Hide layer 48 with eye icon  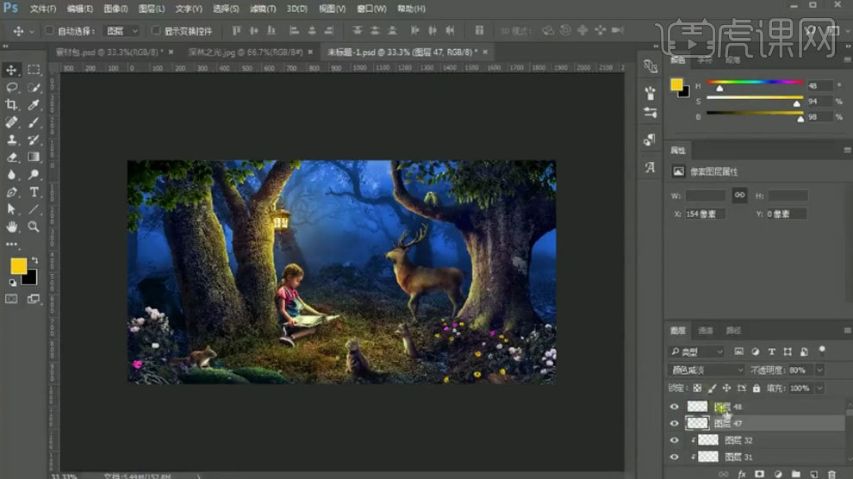point(675,407)
